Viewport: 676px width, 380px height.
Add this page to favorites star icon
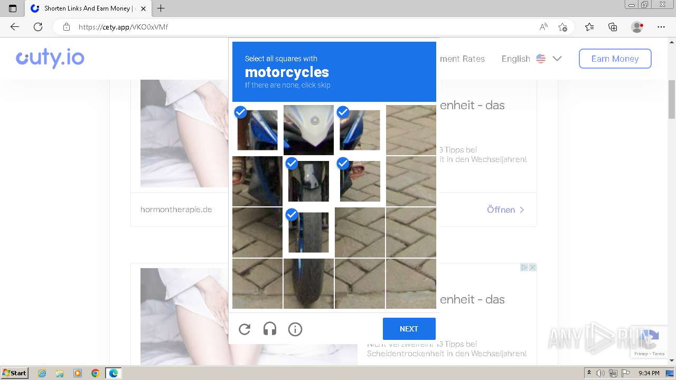tap(562, 27)
